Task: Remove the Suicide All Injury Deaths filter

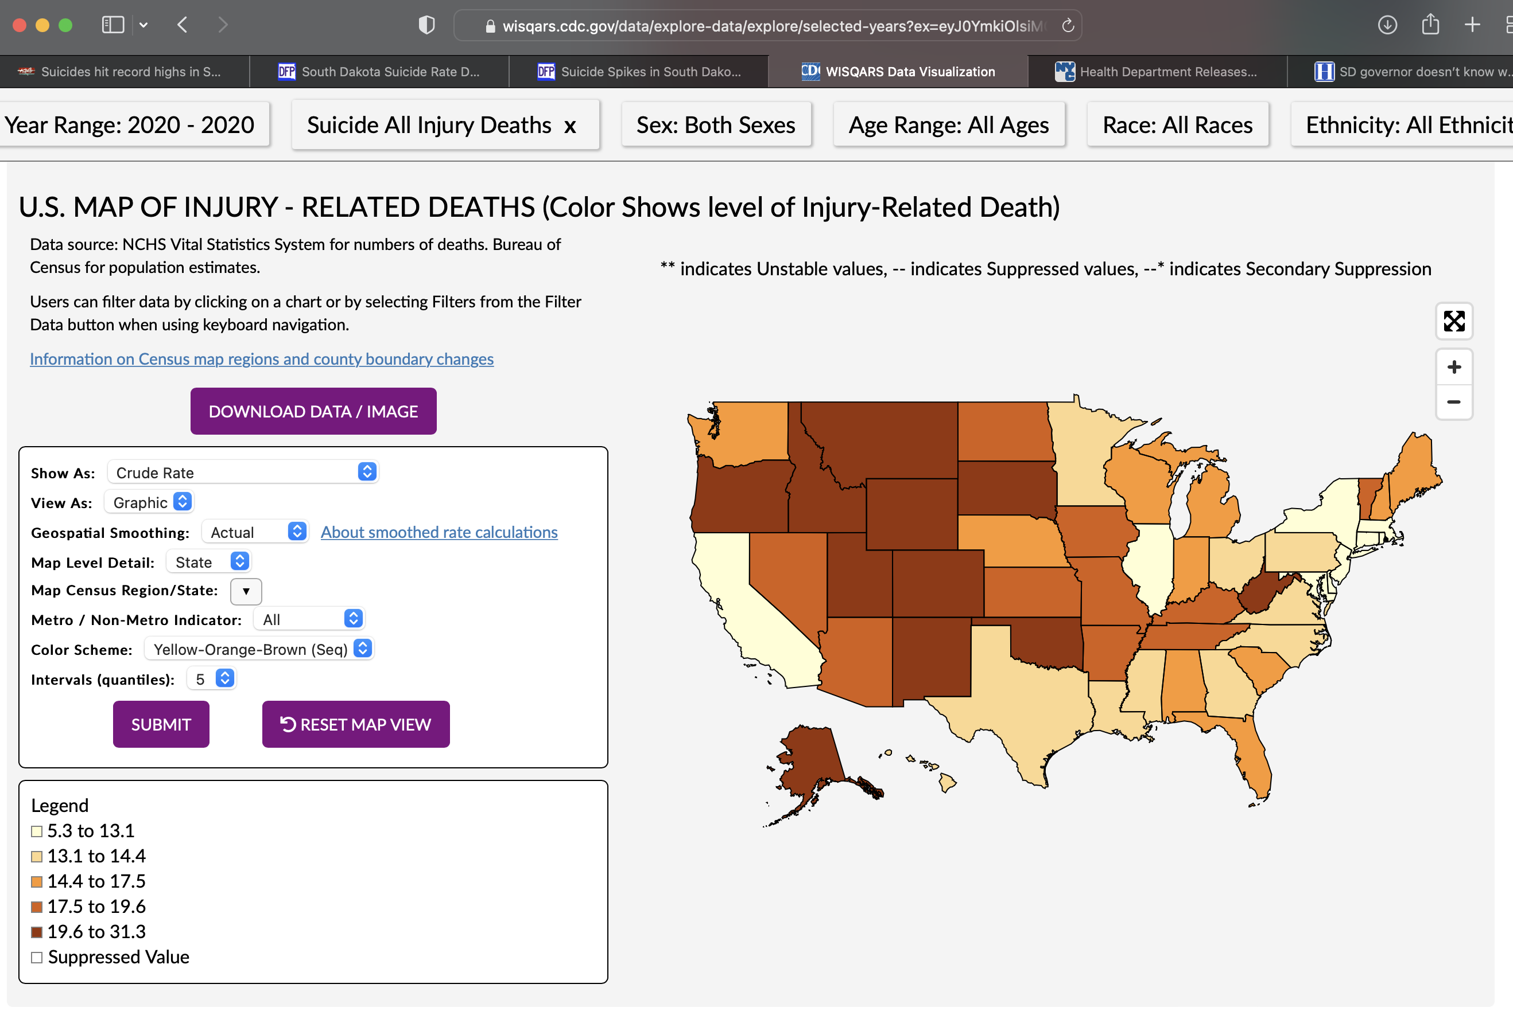Action: pyautogui.click(x=571, y=126)
